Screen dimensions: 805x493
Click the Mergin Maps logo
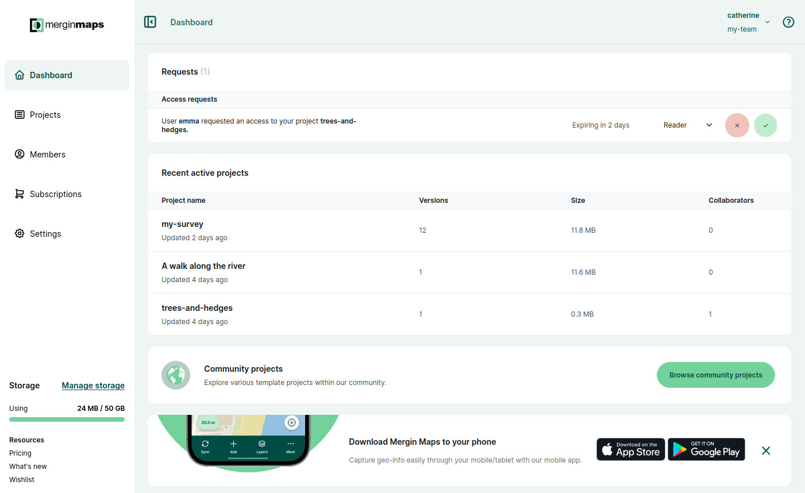tap(67, 25)
